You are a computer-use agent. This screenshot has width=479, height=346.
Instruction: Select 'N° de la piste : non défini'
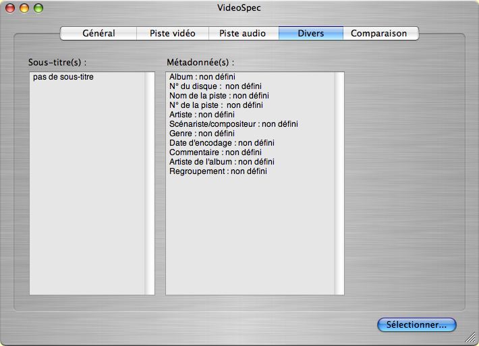click(x=216, y=105)
